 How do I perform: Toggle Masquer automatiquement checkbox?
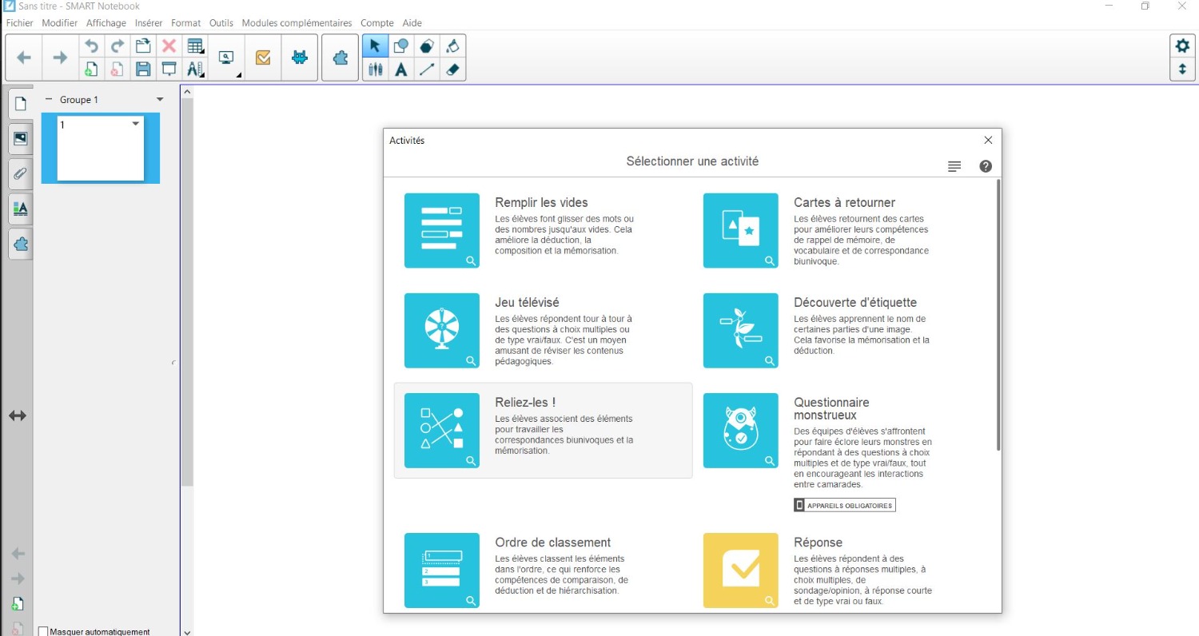coord(43,631)
